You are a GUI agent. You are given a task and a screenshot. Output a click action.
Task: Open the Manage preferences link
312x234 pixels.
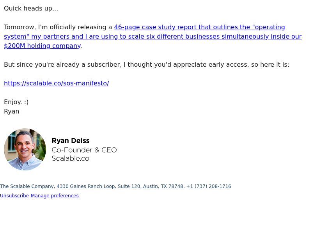pos(55,196)
